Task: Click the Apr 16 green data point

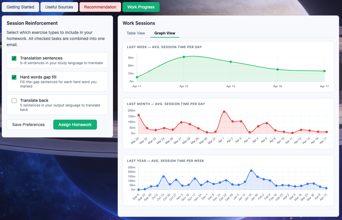Action: 278,69
